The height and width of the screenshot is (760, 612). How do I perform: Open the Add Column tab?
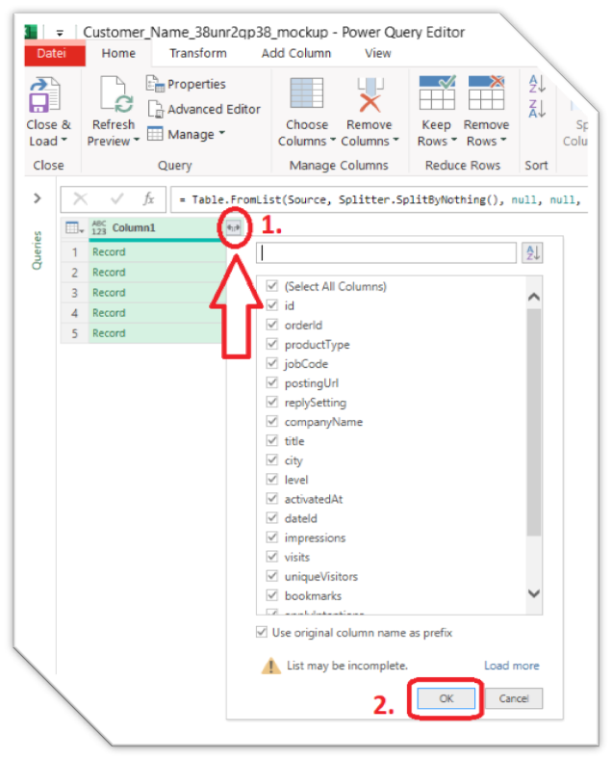pyautogui.click(x=296, y=53)
